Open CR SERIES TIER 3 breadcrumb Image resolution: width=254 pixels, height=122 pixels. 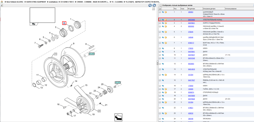[x=67, y=2]
